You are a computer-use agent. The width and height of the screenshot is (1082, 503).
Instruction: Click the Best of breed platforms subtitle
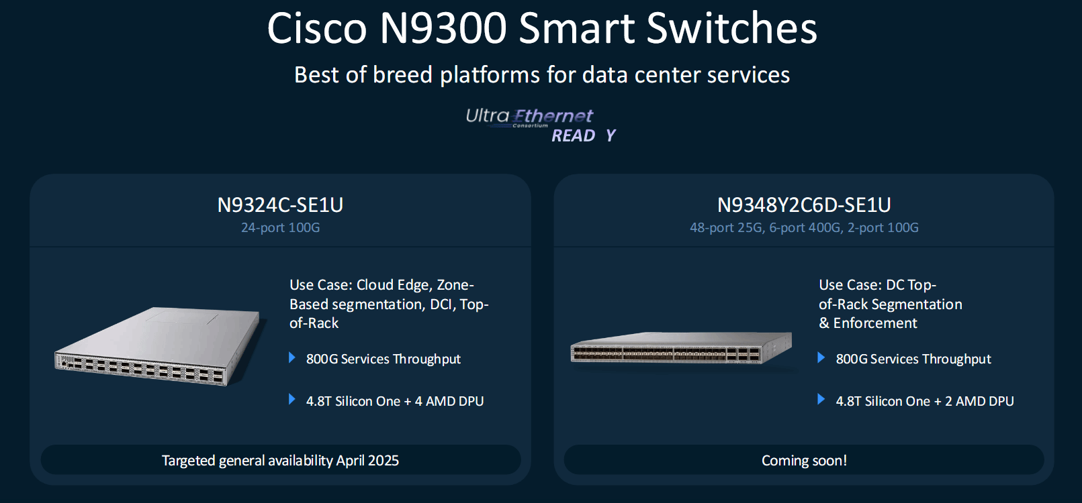[541, 74]
